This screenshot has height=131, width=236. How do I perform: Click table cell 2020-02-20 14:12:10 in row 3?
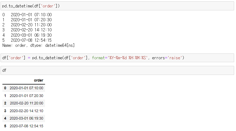point(26,111)
